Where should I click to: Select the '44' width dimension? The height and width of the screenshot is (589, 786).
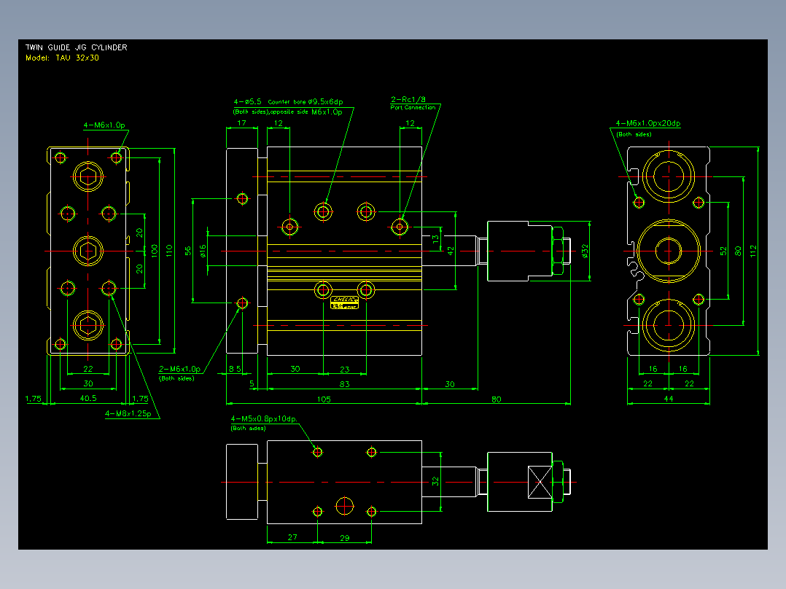click(669, 399)
